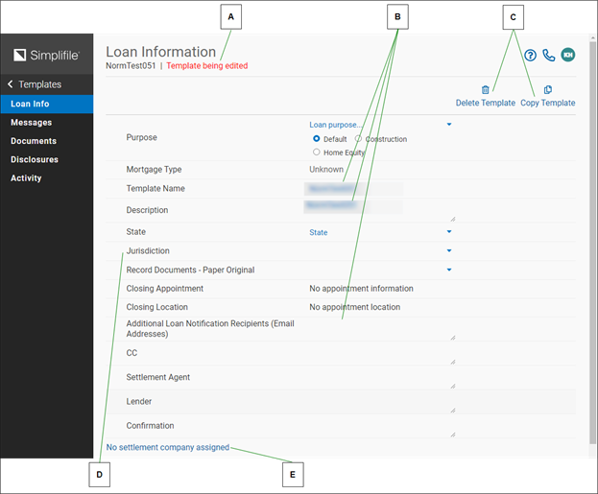Image resolution: width=598 pixels, height=494 pixels.
Task: Open the Loan purpose dropdown
Action: [380, 125]
